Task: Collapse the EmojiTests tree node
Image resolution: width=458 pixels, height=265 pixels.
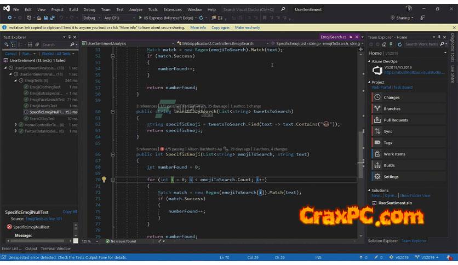Action: click(x=16, y=80)
